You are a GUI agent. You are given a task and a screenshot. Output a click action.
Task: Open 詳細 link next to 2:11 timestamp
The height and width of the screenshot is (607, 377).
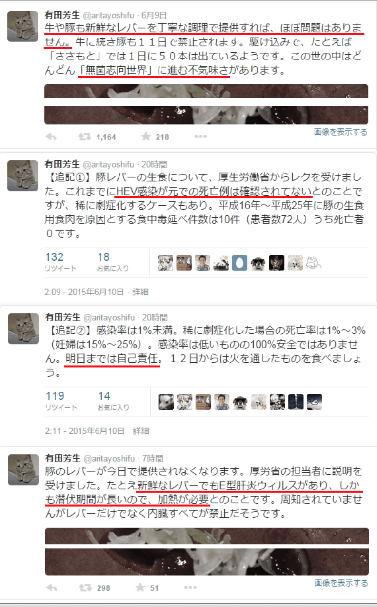[141, 431]
